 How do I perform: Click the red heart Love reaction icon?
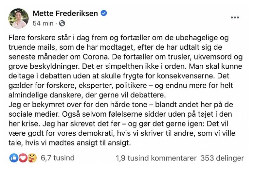click(23, 158)
